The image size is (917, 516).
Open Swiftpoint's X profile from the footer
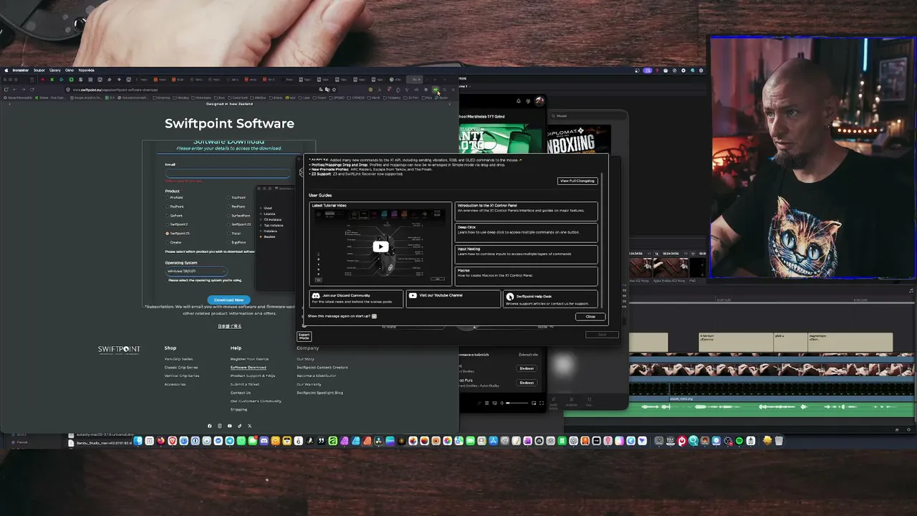pos(249,426)
